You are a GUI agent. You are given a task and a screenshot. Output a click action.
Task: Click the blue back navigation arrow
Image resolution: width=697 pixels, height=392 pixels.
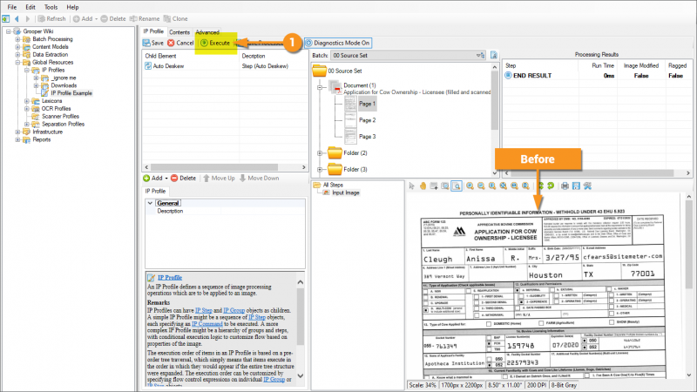[x=8, y=18]
